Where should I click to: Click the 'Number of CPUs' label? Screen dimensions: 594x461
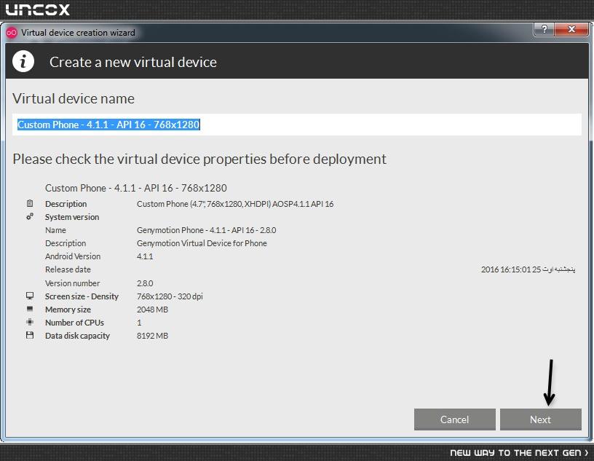click(74, 323)
